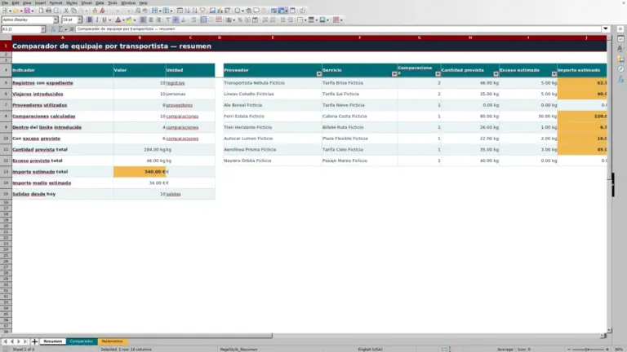Toggle Center vertically alignment

click(176, 20)
